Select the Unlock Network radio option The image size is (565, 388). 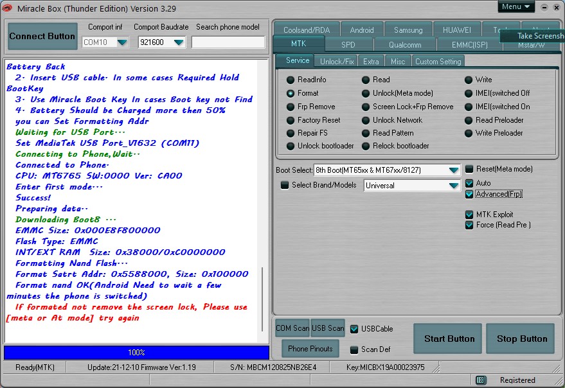coord(366,120)
